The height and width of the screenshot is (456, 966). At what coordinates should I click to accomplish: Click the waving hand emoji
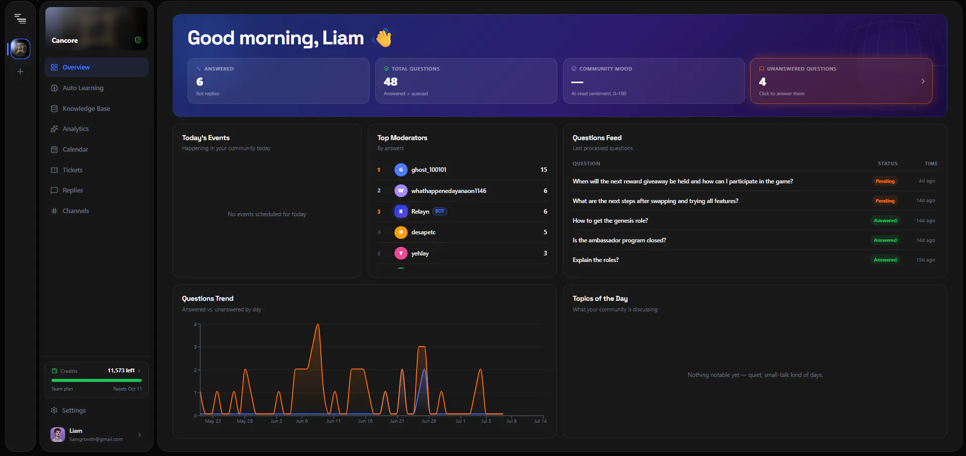(382, 37)
